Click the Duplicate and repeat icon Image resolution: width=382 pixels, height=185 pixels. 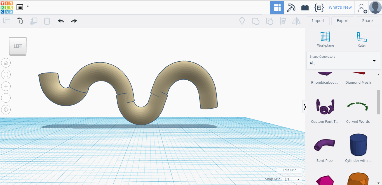tap(34, 21)
